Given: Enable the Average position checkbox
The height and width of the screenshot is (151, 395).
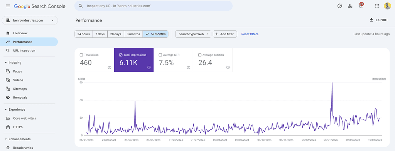Looking at the screenshot, I should 200,55.
